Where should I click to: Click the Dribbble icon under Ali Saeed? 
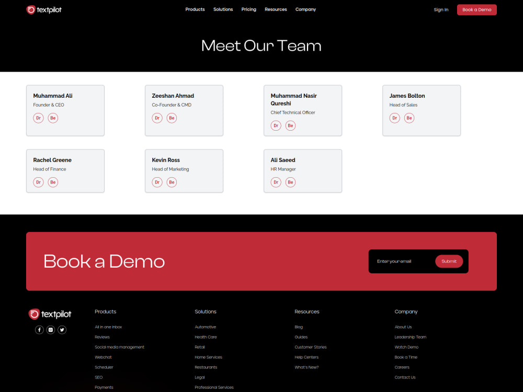pos(276,182)
